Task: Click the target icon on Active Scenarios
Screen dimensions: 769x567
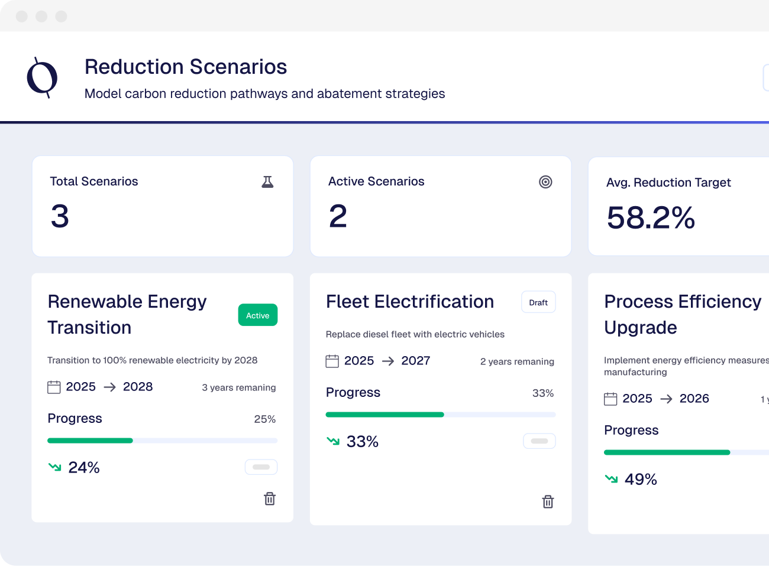Action: pyautogui.click(x=545, y=182)
